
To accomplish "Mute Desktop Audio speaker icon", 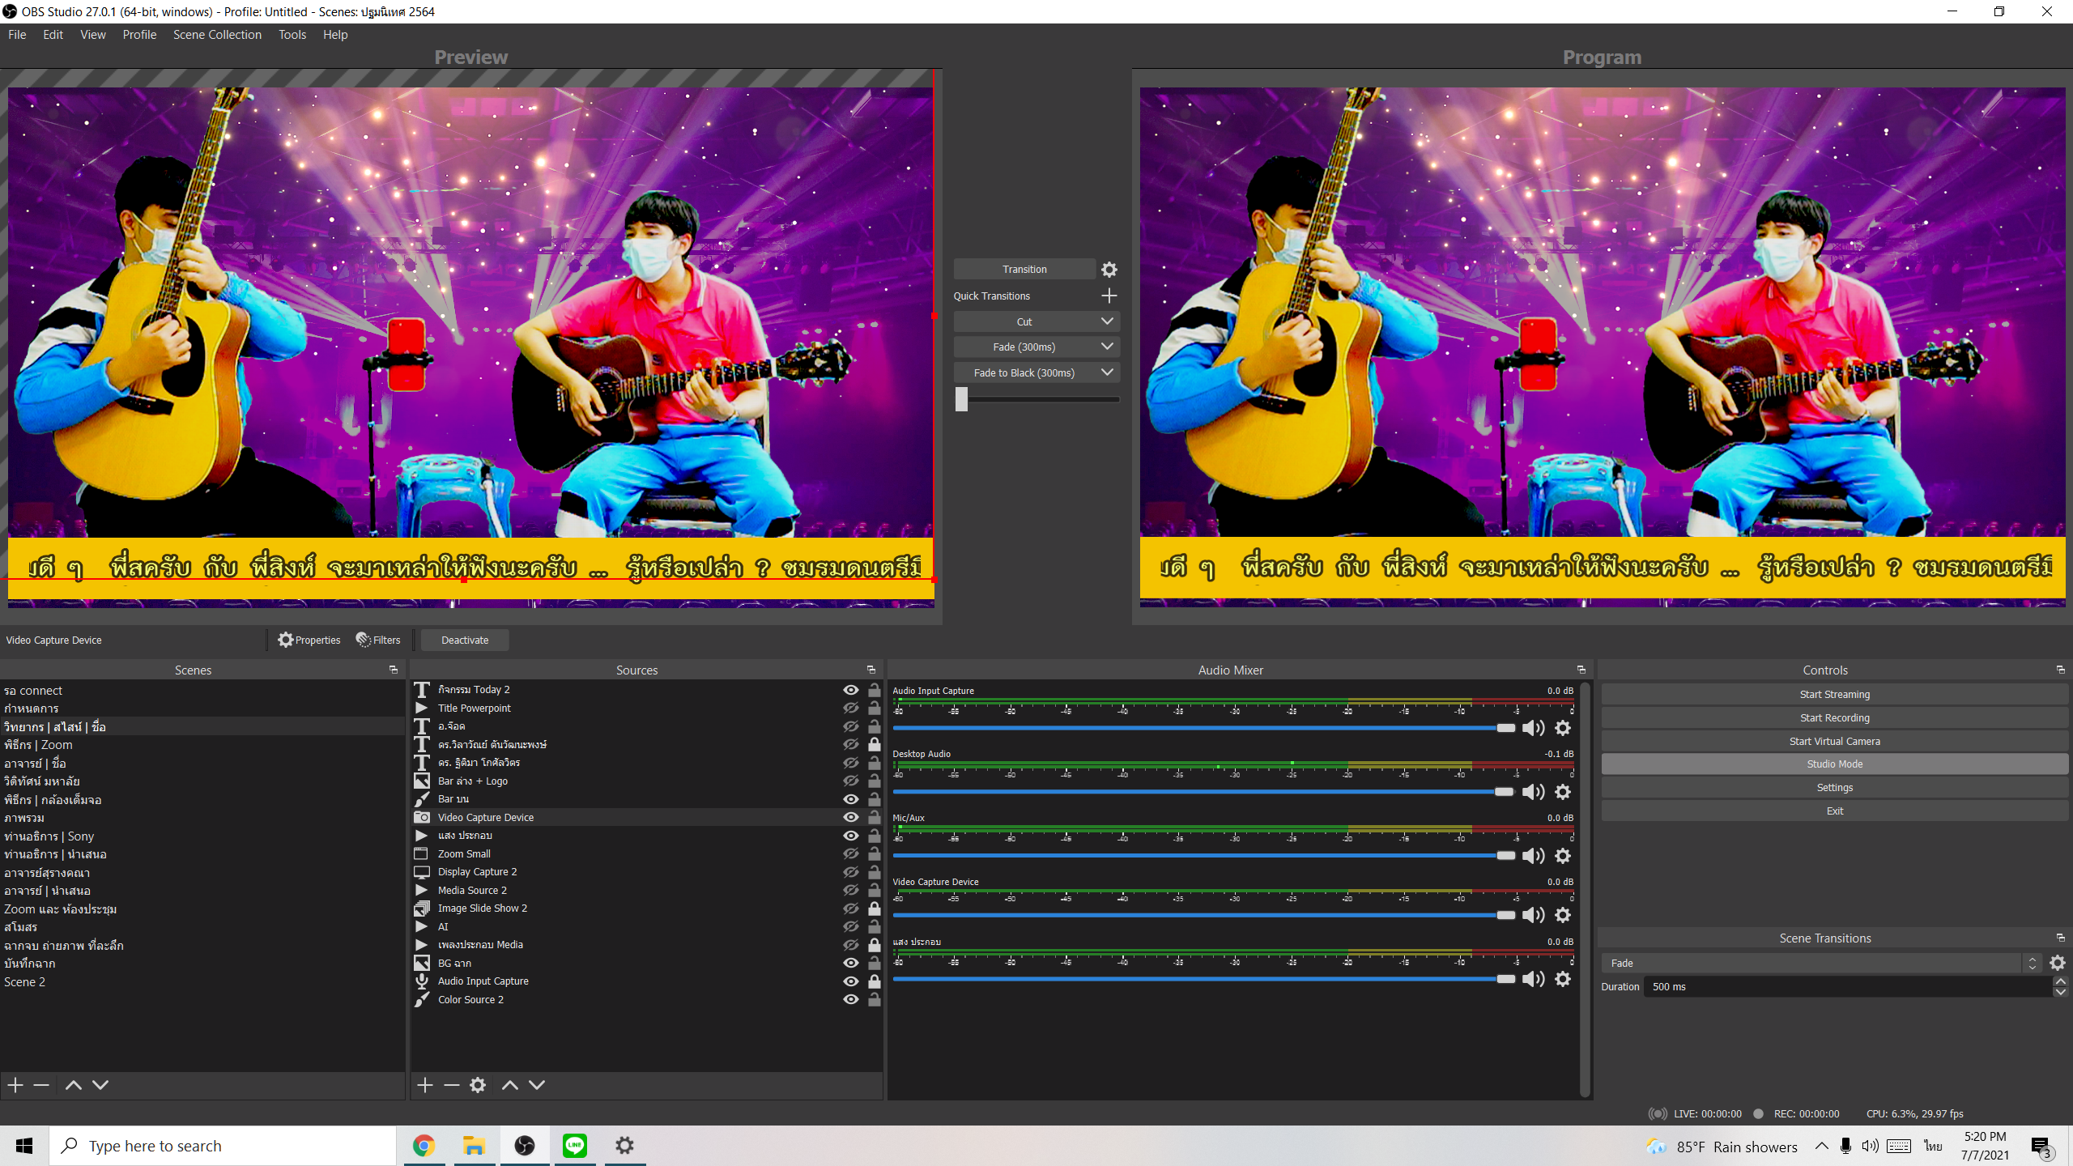I will (x=1532, y=792).
